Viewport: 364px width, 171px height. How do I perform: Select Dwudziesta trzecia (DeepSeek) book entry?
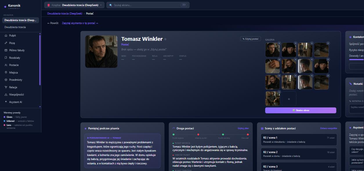click(20, 20)
